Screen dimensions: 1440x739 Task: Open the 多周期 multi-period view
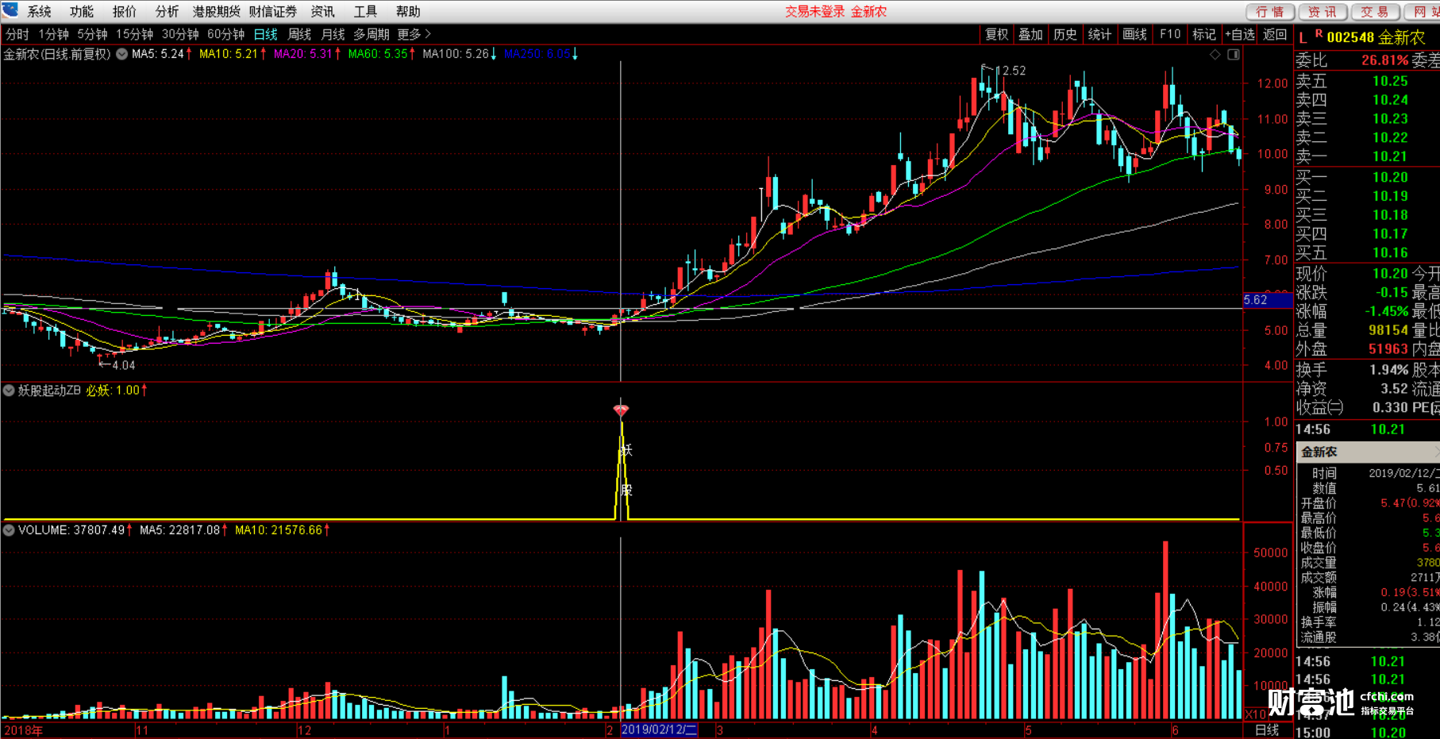click(371, 34)
